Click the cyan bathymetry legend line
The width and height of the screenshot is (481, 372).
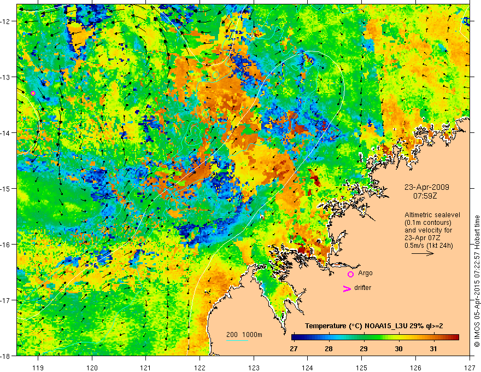[x=237, y=340]
